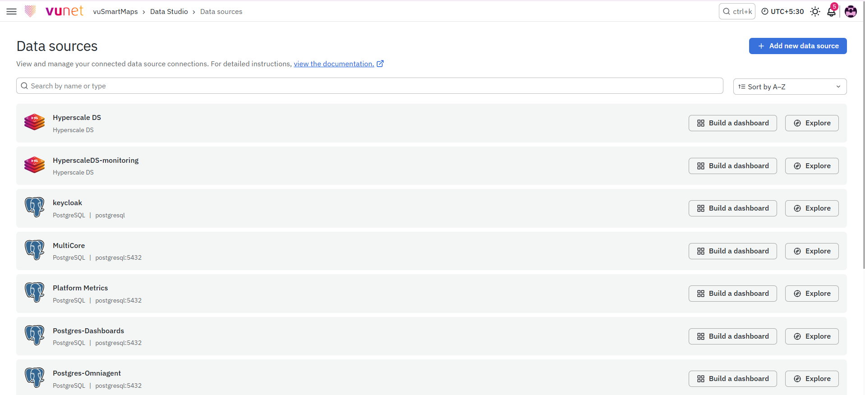Open the Postgres-Dashboards data source name
865x395 pixels.
[x=88, y=331]
